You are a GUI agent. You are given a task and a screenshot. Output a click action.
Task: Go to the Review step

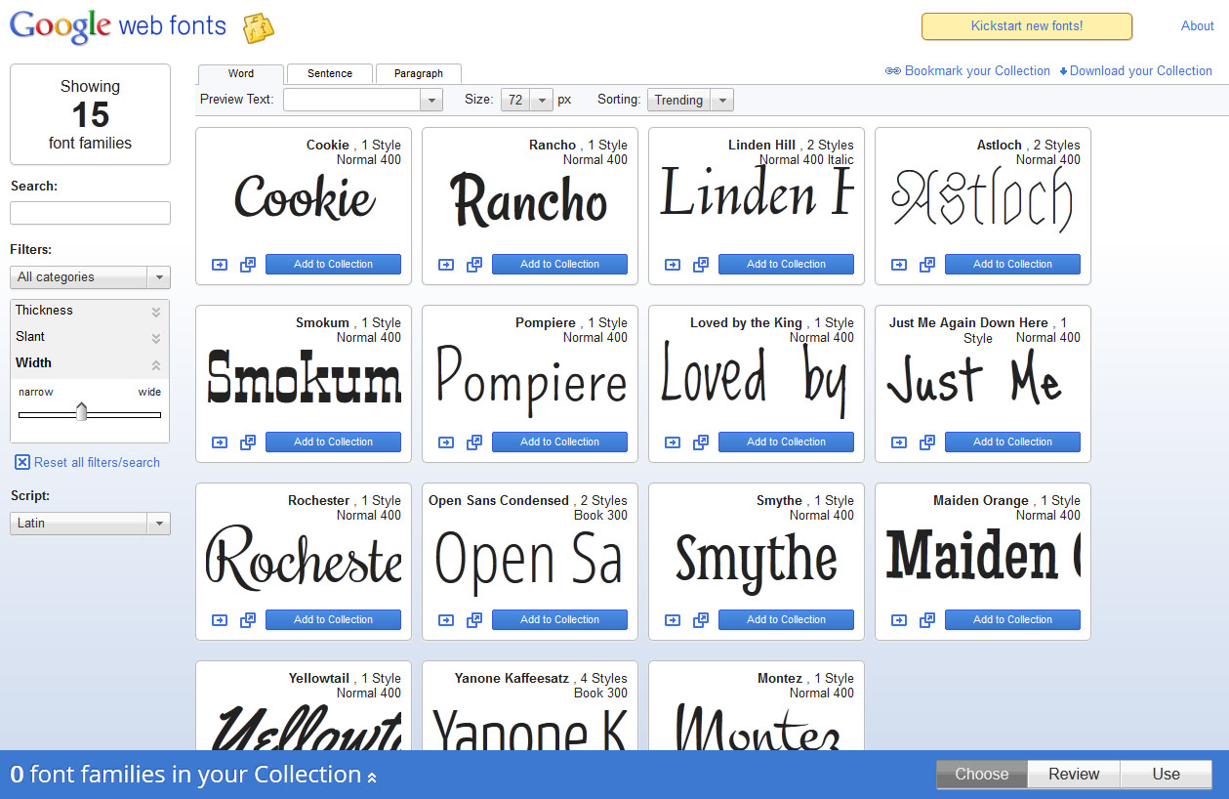point(1074,775)
